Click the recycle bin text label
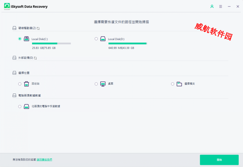The height and width of the screenshot is (167, 243). 36,83
